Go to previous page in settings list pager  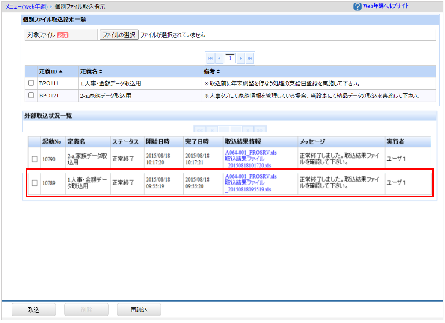click(219, 59)
